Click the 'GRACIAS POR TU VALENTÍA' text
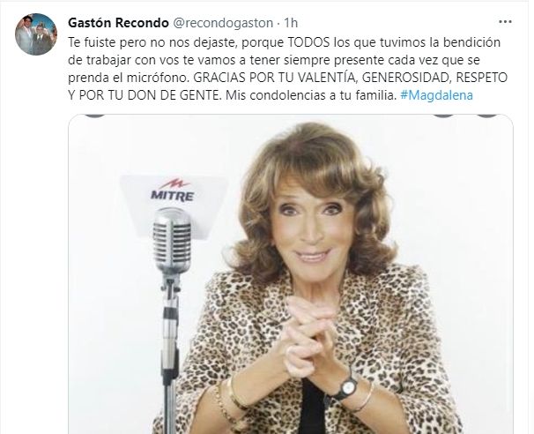The image size is (534, 434). (275, 78)
